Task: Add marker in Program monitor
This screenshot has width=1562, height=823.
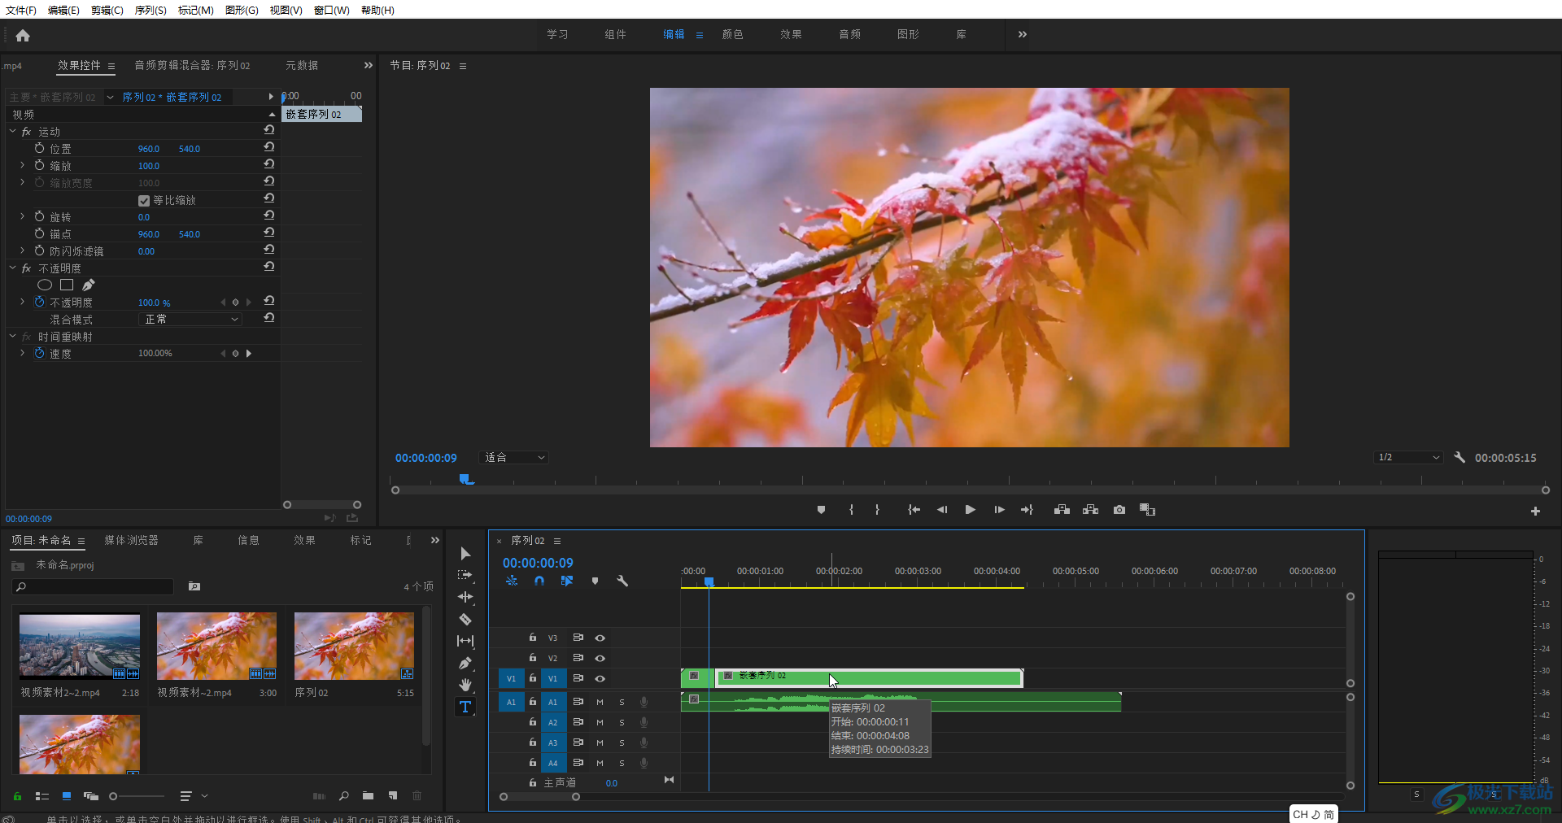Action: click(x=821, y=510)
